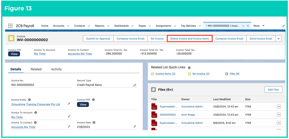Open the Accounts tab
The width and height of the screenshot is (289, 139).
(59, 26)
